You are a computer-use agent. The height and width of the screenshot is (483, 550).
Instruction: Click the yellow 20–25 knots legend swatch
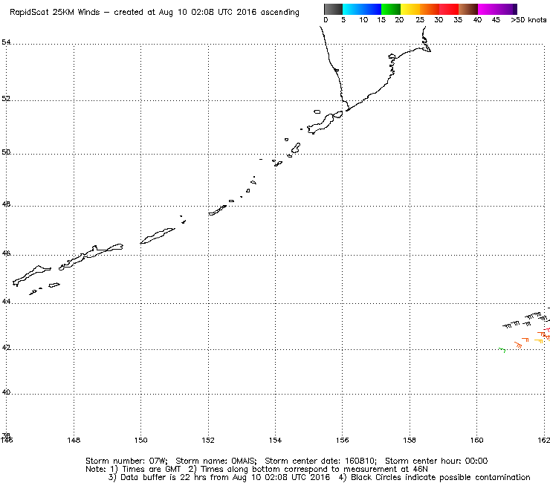click(x=410, y=9)
